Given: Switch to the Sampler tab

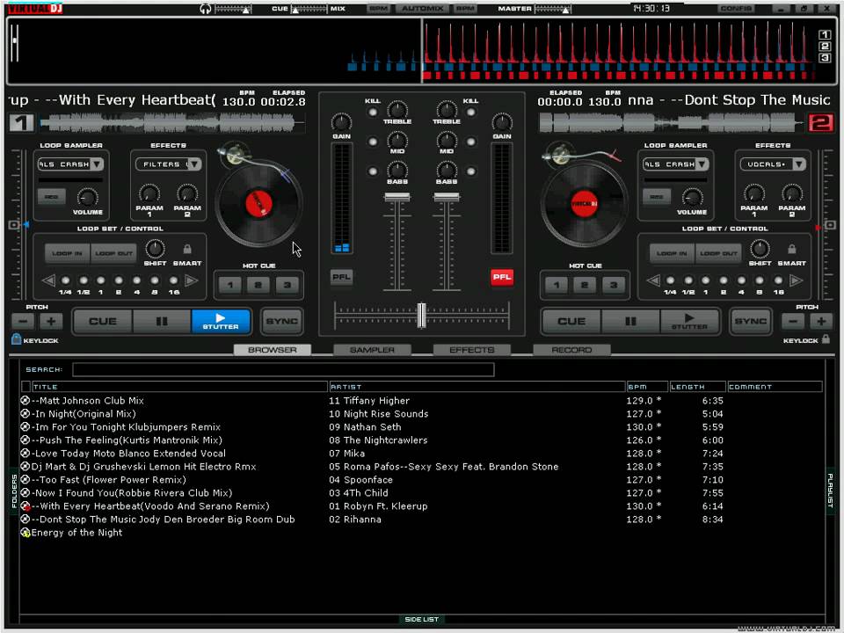Looking at the screenshot, I should pos(372,350).
